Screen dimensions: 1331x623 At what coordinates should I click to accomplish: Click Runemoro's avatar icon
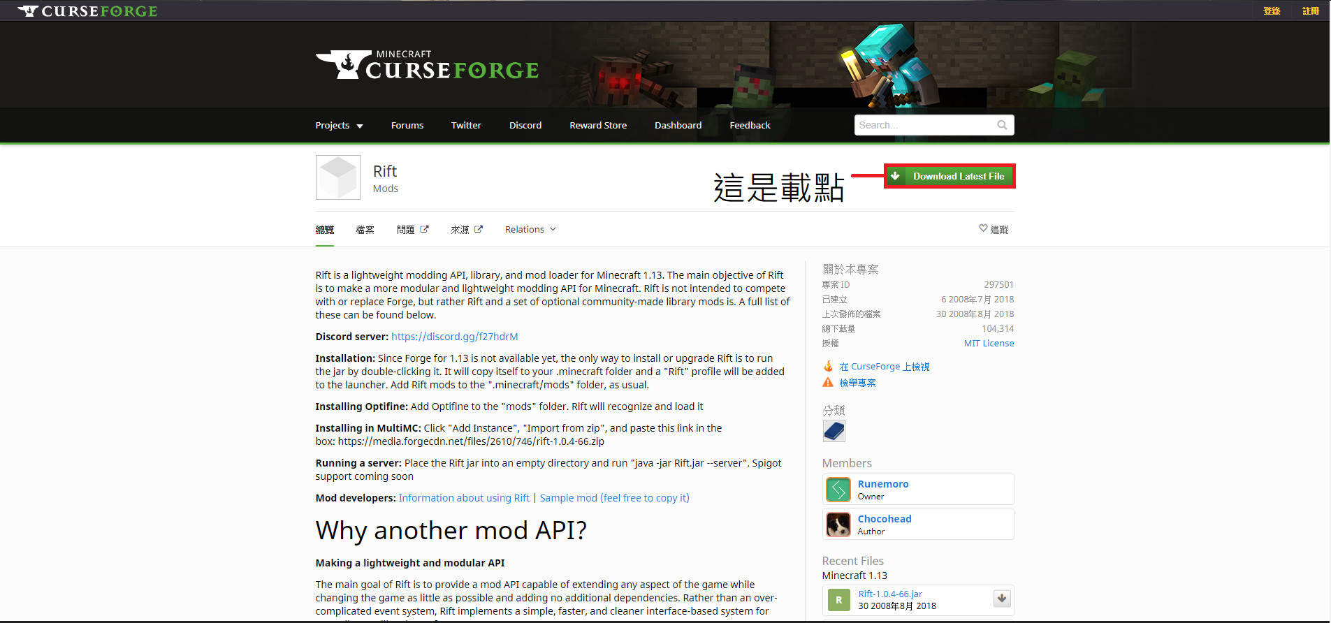click(838, 490)
